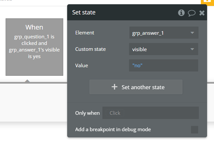The image size is (214, 142).
Task: Click the Only when label
Action: point(87,113)
